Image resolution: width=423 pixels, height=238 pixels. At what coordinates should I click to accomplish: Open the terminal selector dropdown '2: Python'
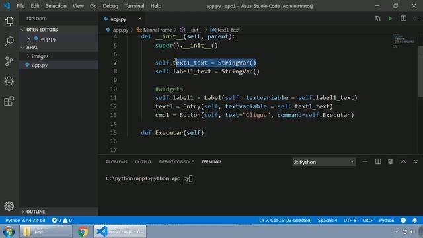click(x=324, y=162)
